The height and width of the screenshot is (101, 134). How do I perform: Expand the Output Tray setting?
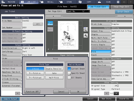pyautogui.click(x=101, y=31)
